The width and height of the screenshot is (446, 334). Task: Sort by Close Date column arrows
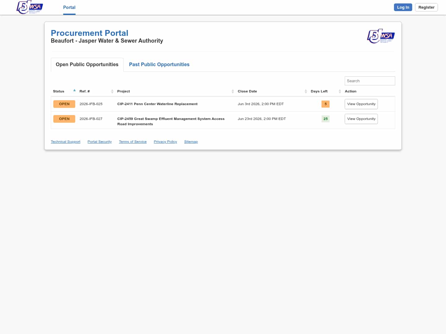(306, 91)
